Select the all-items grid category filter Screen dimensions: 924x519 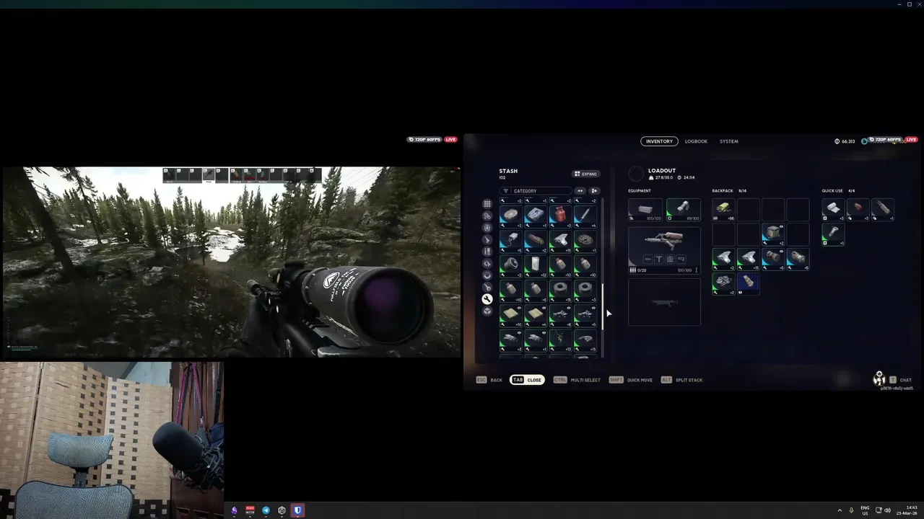click(x=487, y=204)
